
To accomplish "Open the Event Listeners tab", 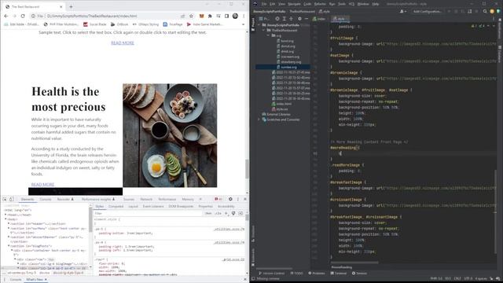I will click(x=153, y=206).
